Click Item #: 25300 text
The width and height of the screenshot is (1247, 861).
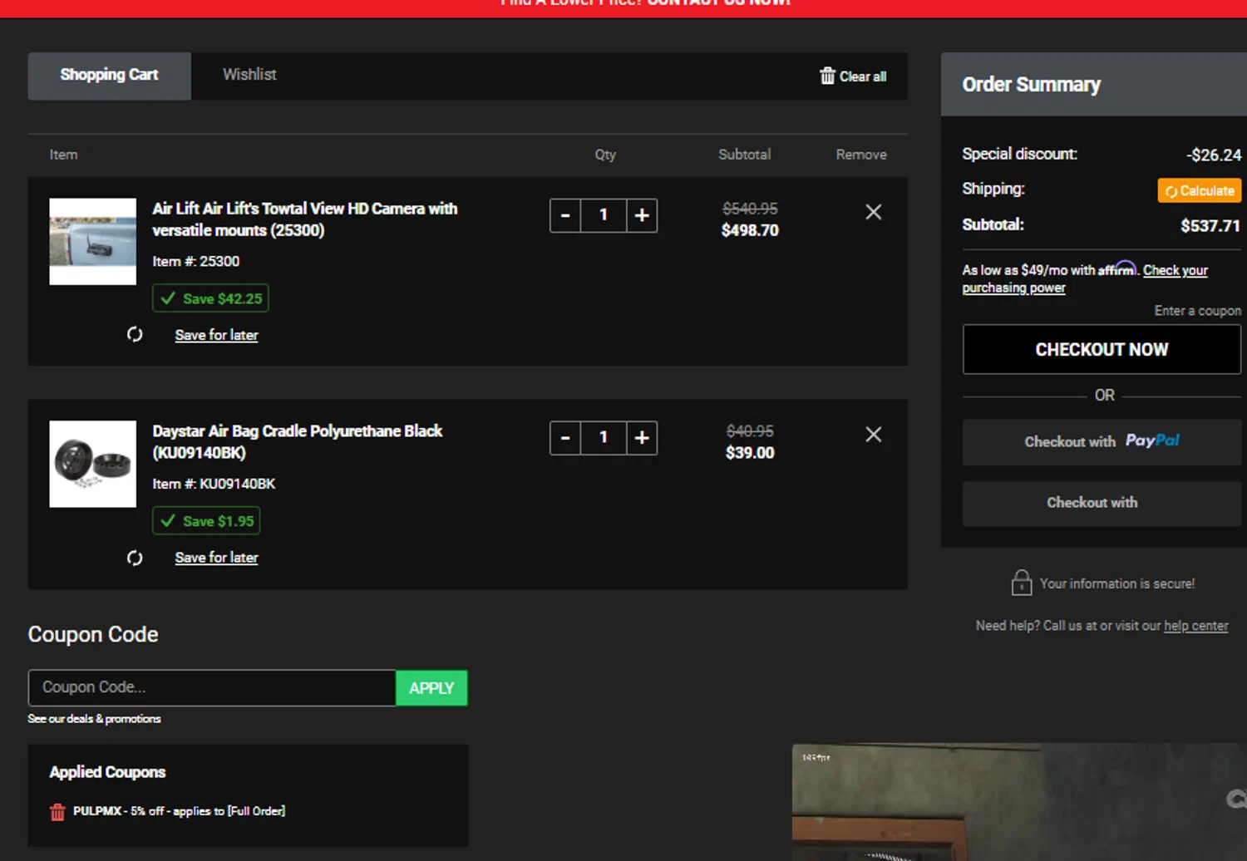[x=196, y=262]
